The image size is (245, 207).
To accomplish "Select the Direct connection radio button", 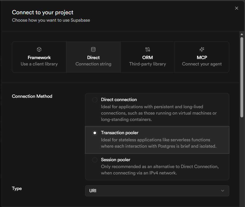I will 95,100.
